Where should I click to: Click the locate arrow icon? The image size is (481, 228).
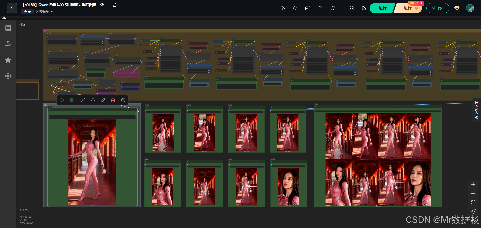click(473, 211)
